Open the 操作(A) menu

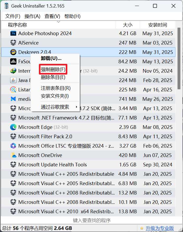32,16
